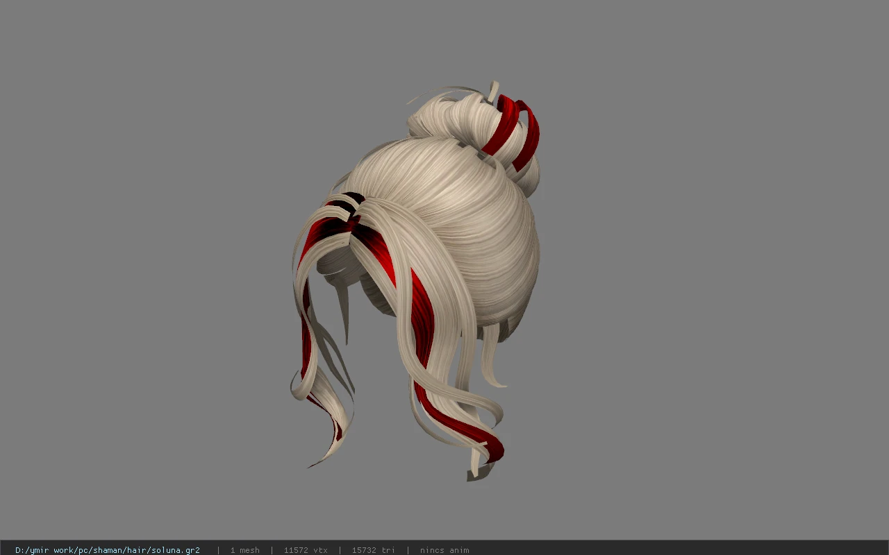Click the '15732 tri' triangle count
889x555 pixels.
[x=374, y=550]
